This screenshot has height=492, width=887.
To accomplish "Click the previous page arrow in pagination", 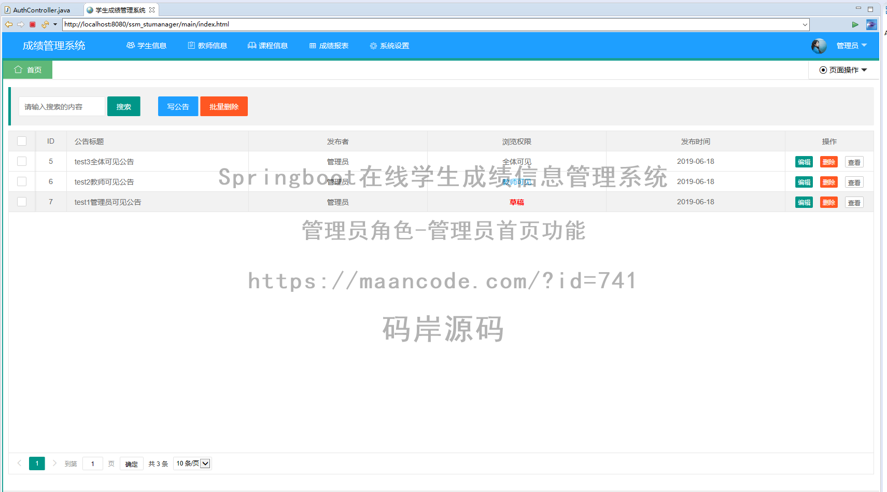I will pos(19,463).
